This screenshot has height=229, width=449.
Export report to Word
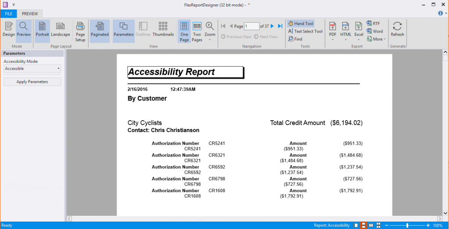click(x=375, y=31)
